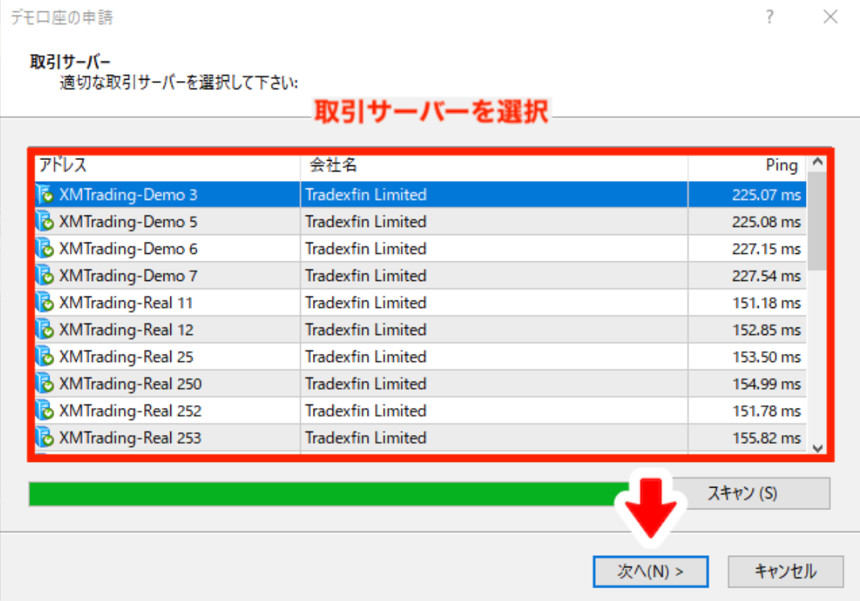
Task: Click the XMTrading-Real 250 server icon
Action: click(45, 385)
